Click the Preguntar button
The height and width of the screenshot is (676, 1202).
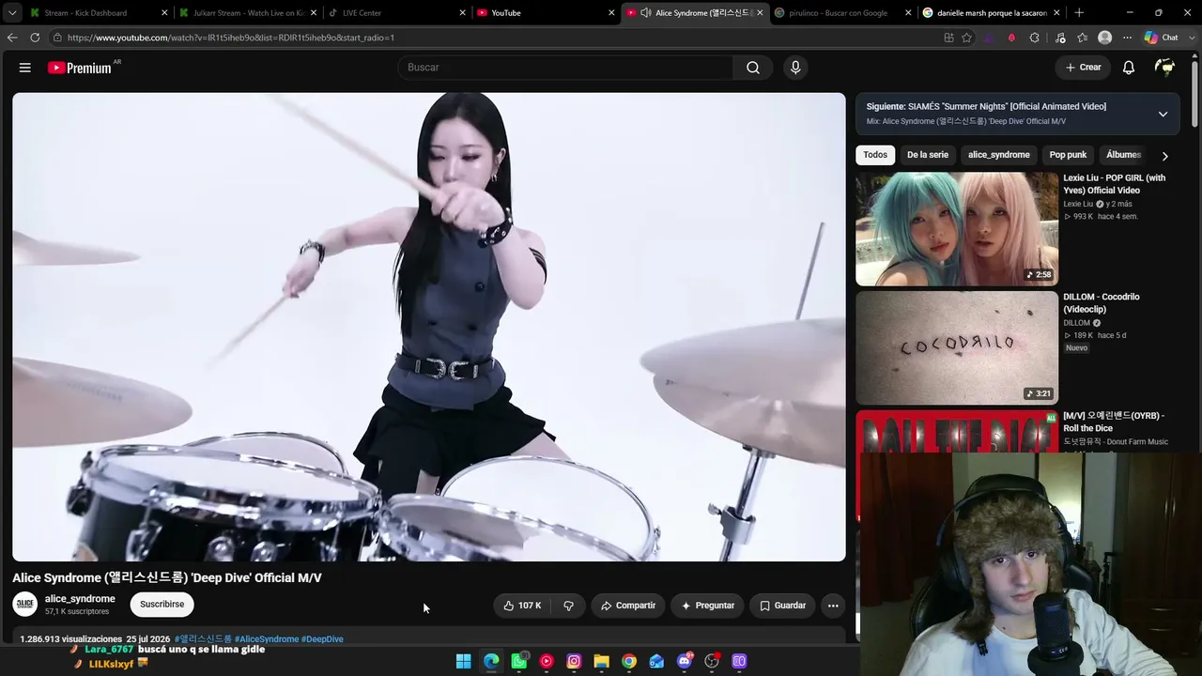coord(708,606)
